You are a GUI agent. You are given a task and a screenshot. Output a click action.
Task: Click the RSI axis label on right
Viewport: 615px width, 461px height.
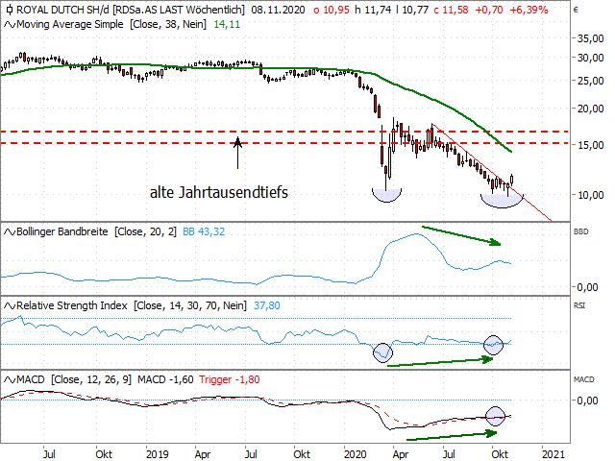click(578, 305)
